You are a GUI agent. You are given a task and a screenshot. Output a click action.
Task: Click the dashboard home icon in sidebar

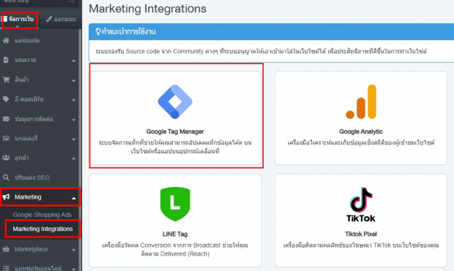pyautogui.click(x=6, y=40)
